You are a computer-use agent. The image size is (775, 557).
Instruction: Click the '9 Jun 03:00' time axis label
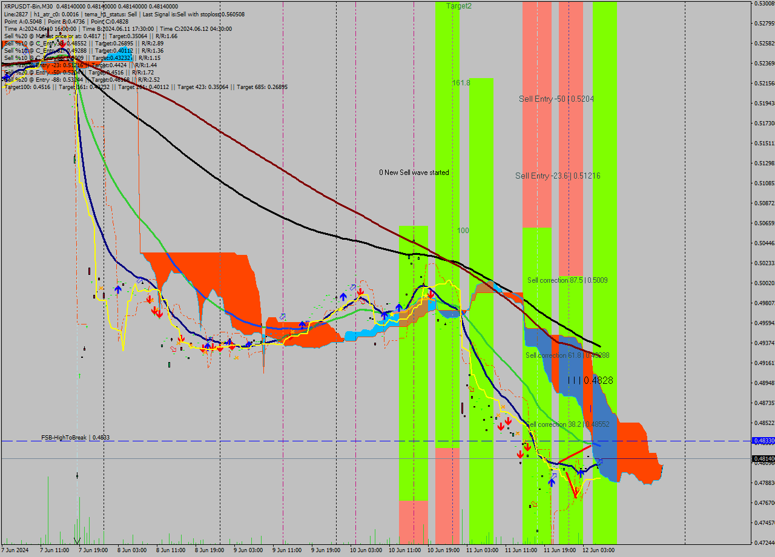pos(248,550)
